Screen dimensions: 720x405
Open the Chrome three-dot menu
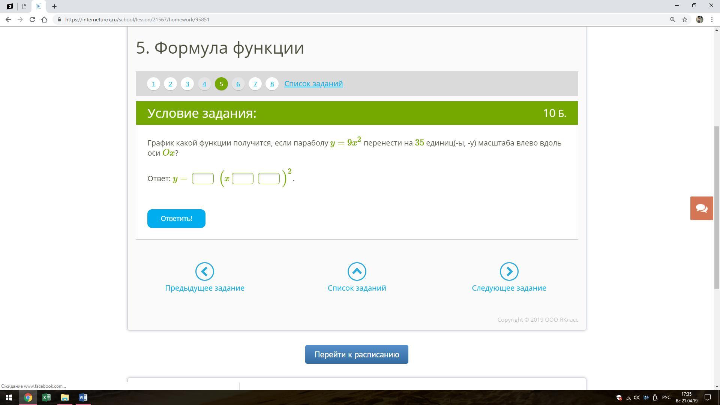coord(712,19)
